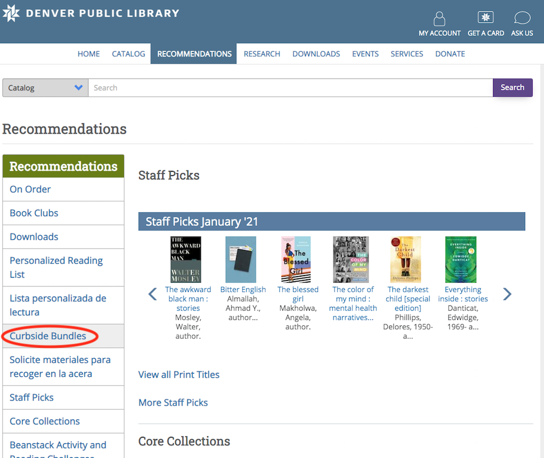Click the Denver Public Library star logo

11,13
